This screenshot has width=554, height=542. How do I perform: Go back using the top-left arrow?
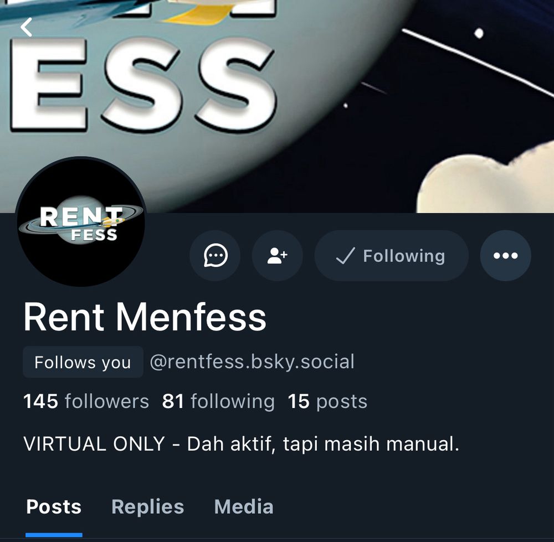[27, 27]
